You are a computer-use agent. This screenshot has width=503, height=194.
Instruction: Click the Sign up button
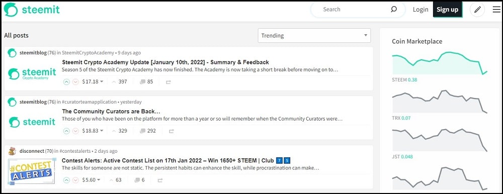[447, 10]
